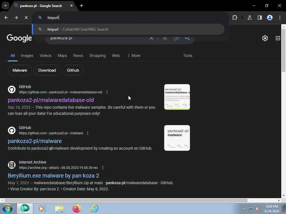Apply the Github suggestion chip
Screen dimensions: 286x214
coord(73,70)
